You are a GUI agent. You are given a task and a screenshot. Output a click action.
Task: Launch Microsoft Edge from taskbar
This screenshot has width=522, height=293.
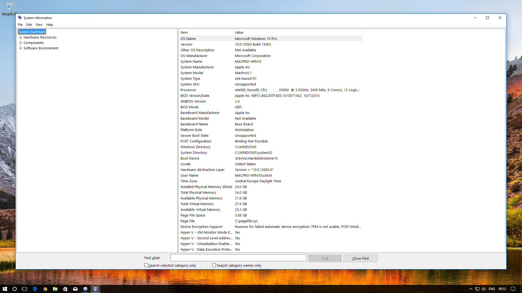(x=35, y=289)
